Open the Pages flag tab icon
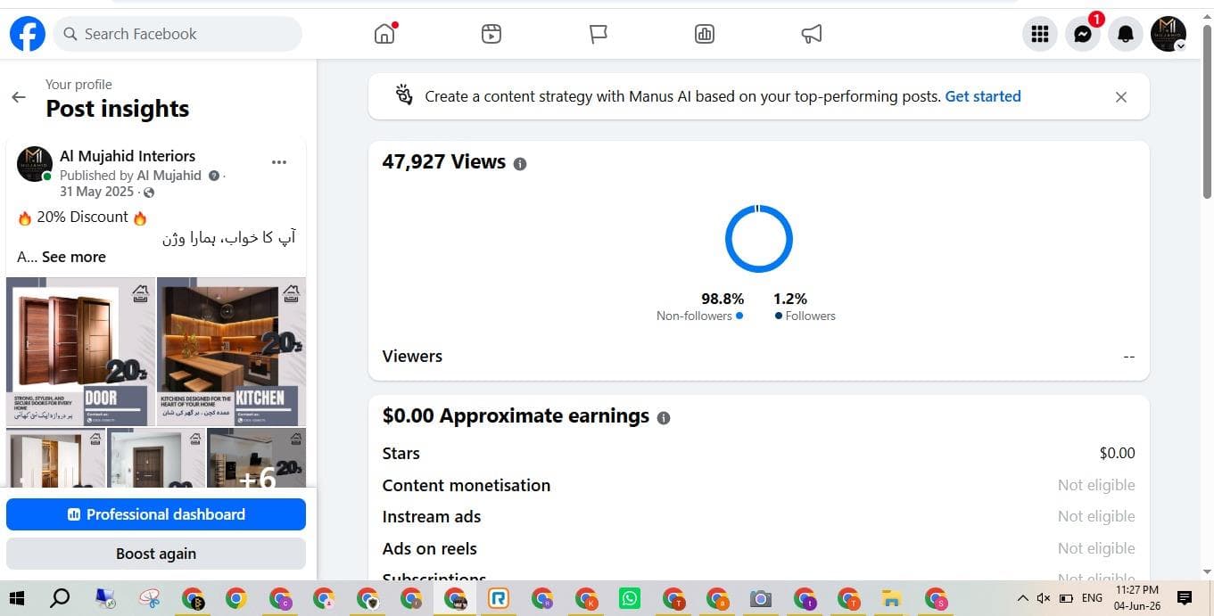The height and width of the screenshot is (616, 1214). [599, 34]
